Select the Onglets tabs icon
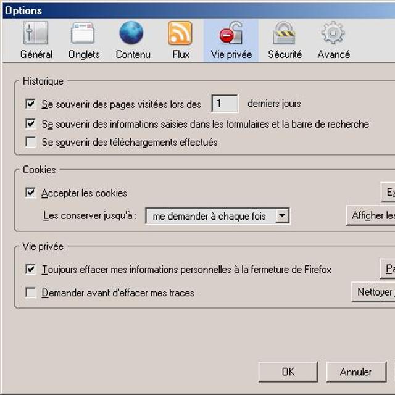 click(83, 33)
